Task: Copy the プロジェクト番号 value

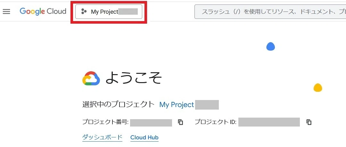Action: pos(180,122)
